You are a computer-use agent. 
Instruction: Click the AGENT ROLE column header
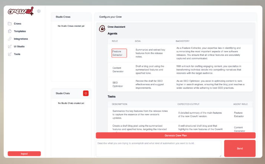[241, 104]
